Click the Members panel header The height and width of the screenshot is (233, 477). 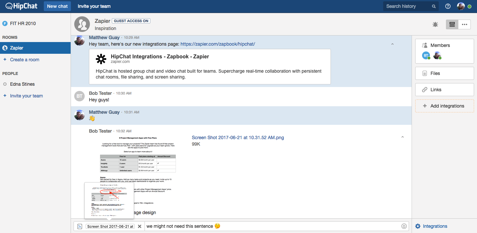440,45
